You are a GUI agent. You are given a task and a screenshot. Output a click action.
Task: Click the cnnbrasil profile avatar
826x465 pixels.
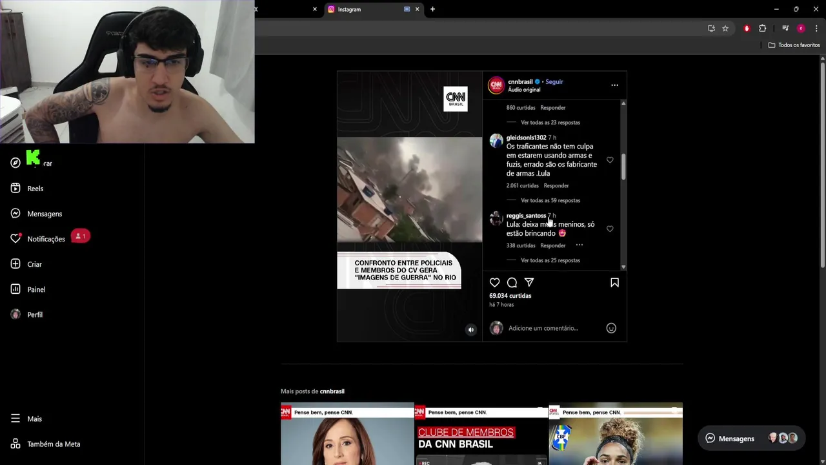[x=496, y=85]
